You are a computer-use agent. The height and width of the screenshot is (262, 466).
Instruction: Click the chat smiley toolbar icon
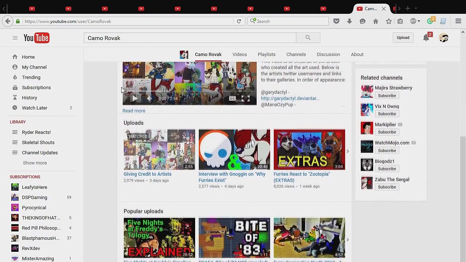pyautogui.click(x=363, y=21)
